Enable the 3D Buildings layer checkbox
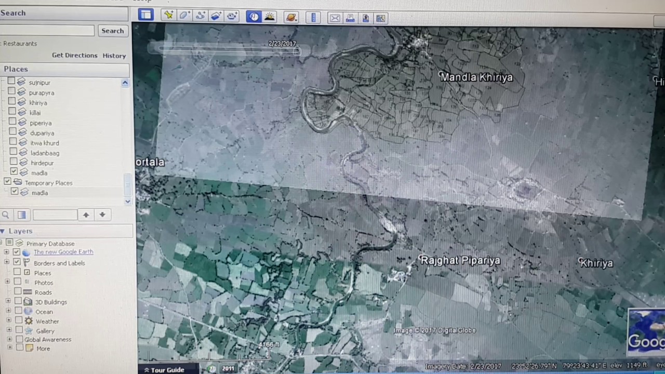The image size is (665, 374). tap(18, 301)
